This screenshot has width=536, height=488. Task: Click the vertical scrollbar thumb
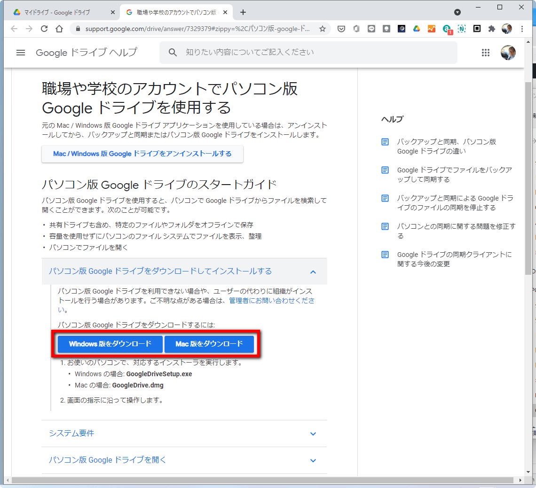tap(528, 178)
